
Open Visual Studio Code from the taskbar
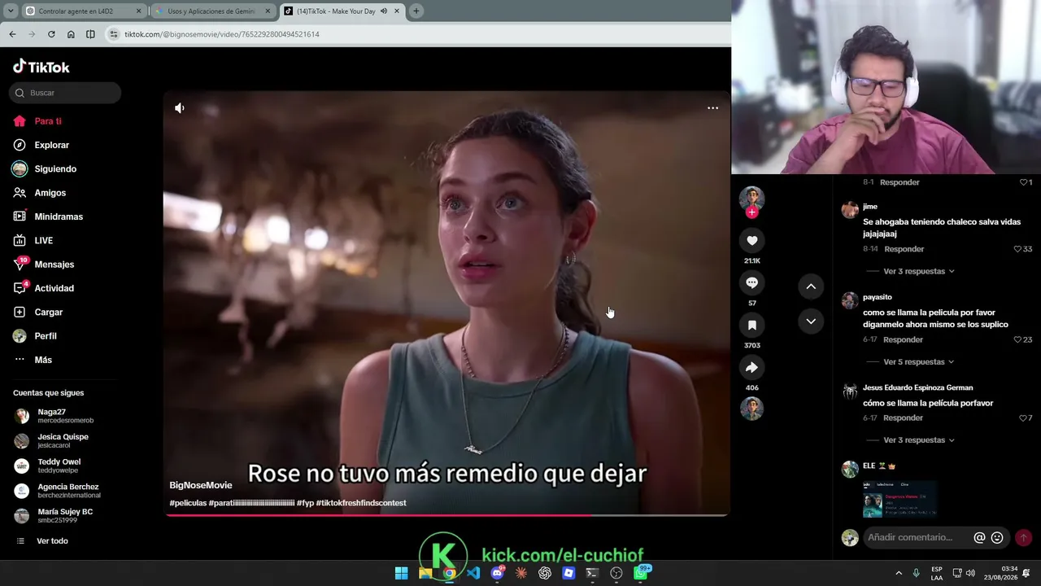[x=473, y=573]
